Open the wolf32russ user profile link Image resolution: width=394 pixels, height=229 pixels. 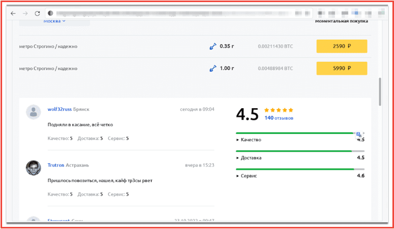[x=59, y=109]
